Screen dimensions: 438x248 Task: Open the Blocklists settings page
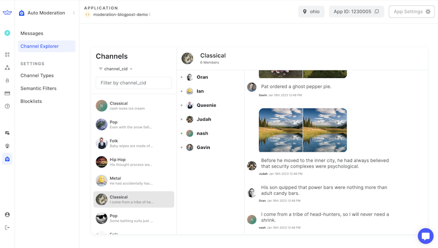tap(31, 101)
